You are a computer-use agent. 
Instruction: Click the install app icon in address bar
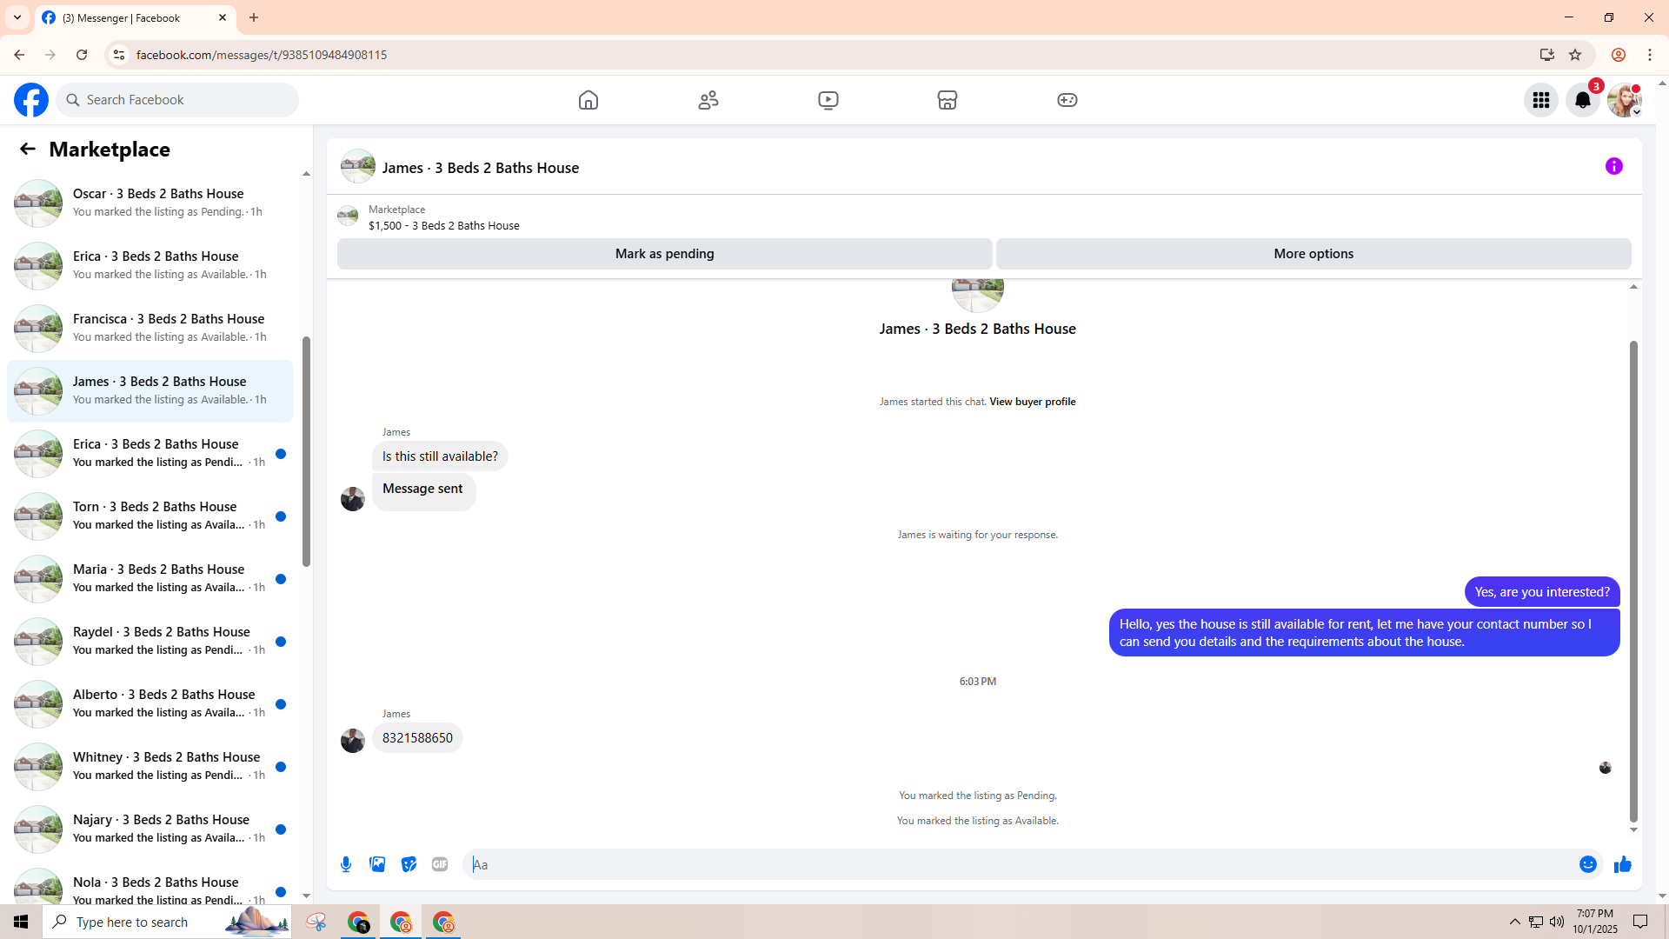[x=1547, y=55]
